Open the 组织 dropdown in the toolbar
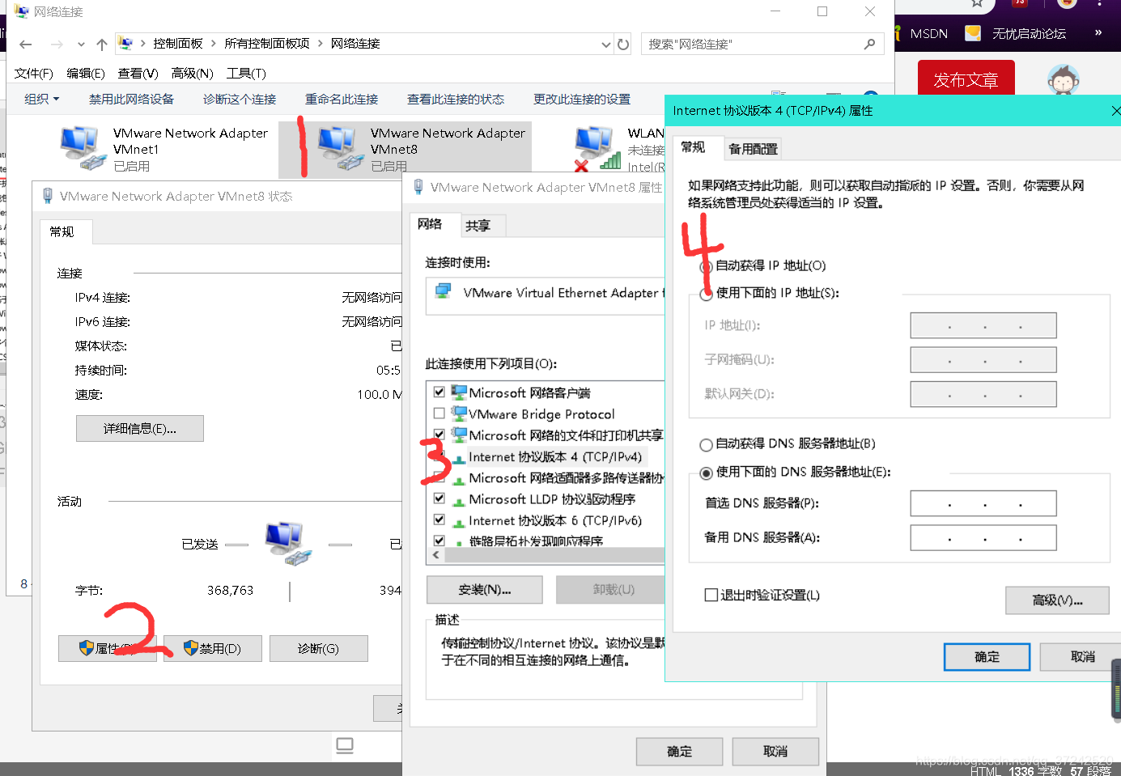This screenshot has height=776, width=1121. tap(42, 99)
